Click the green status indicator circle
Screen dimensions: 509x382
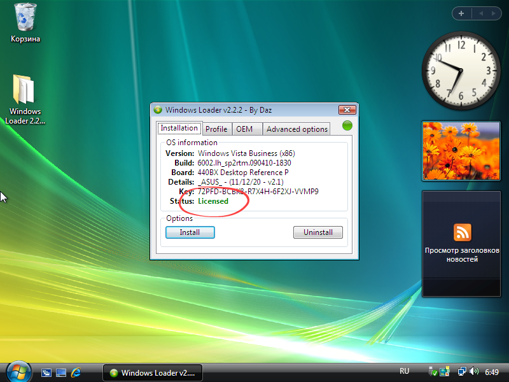(347, 125)
